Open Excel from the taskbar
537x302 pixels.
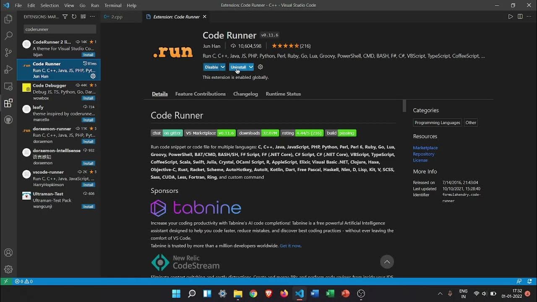click(x=330, y=294)
